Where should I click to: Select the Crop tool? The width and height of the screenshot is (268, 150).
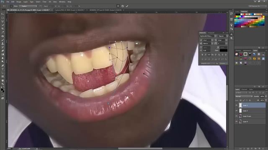[x=3, y=29]
